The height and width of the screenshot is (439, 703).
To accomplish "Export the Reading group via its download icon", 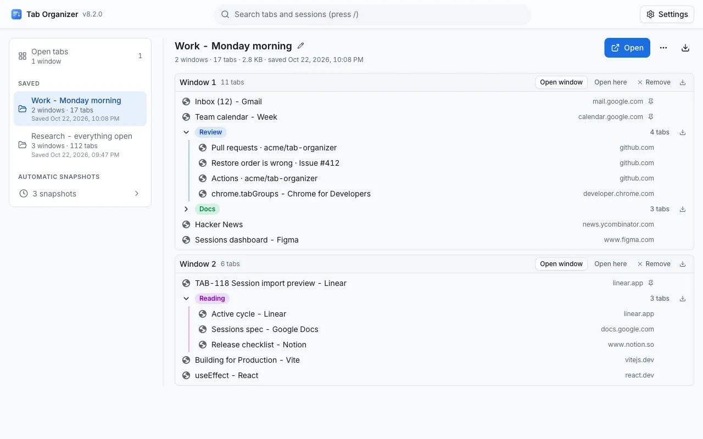I will click(x=683, y=299).
